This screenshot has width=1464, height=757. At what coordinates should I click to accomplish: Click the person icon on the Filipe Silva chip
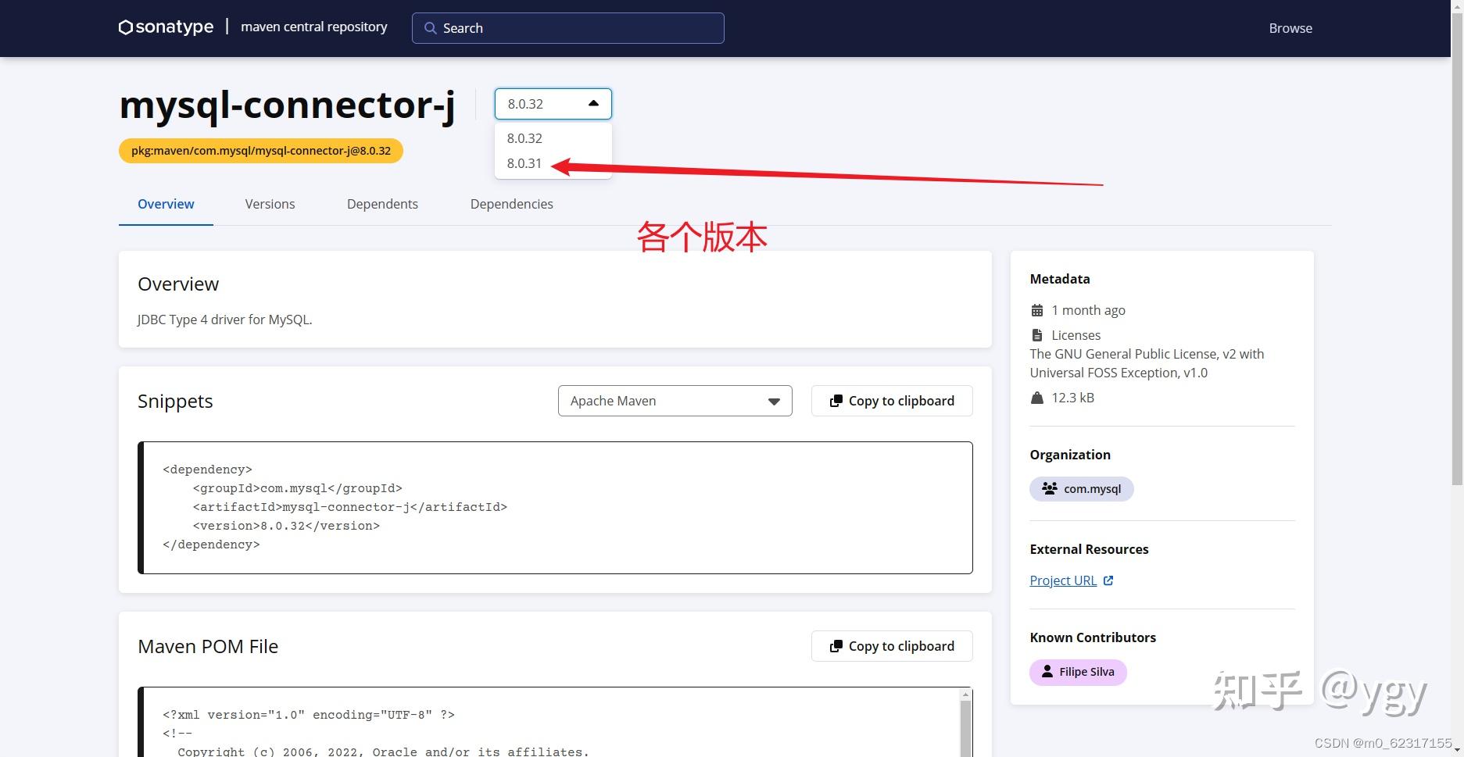1046,671
